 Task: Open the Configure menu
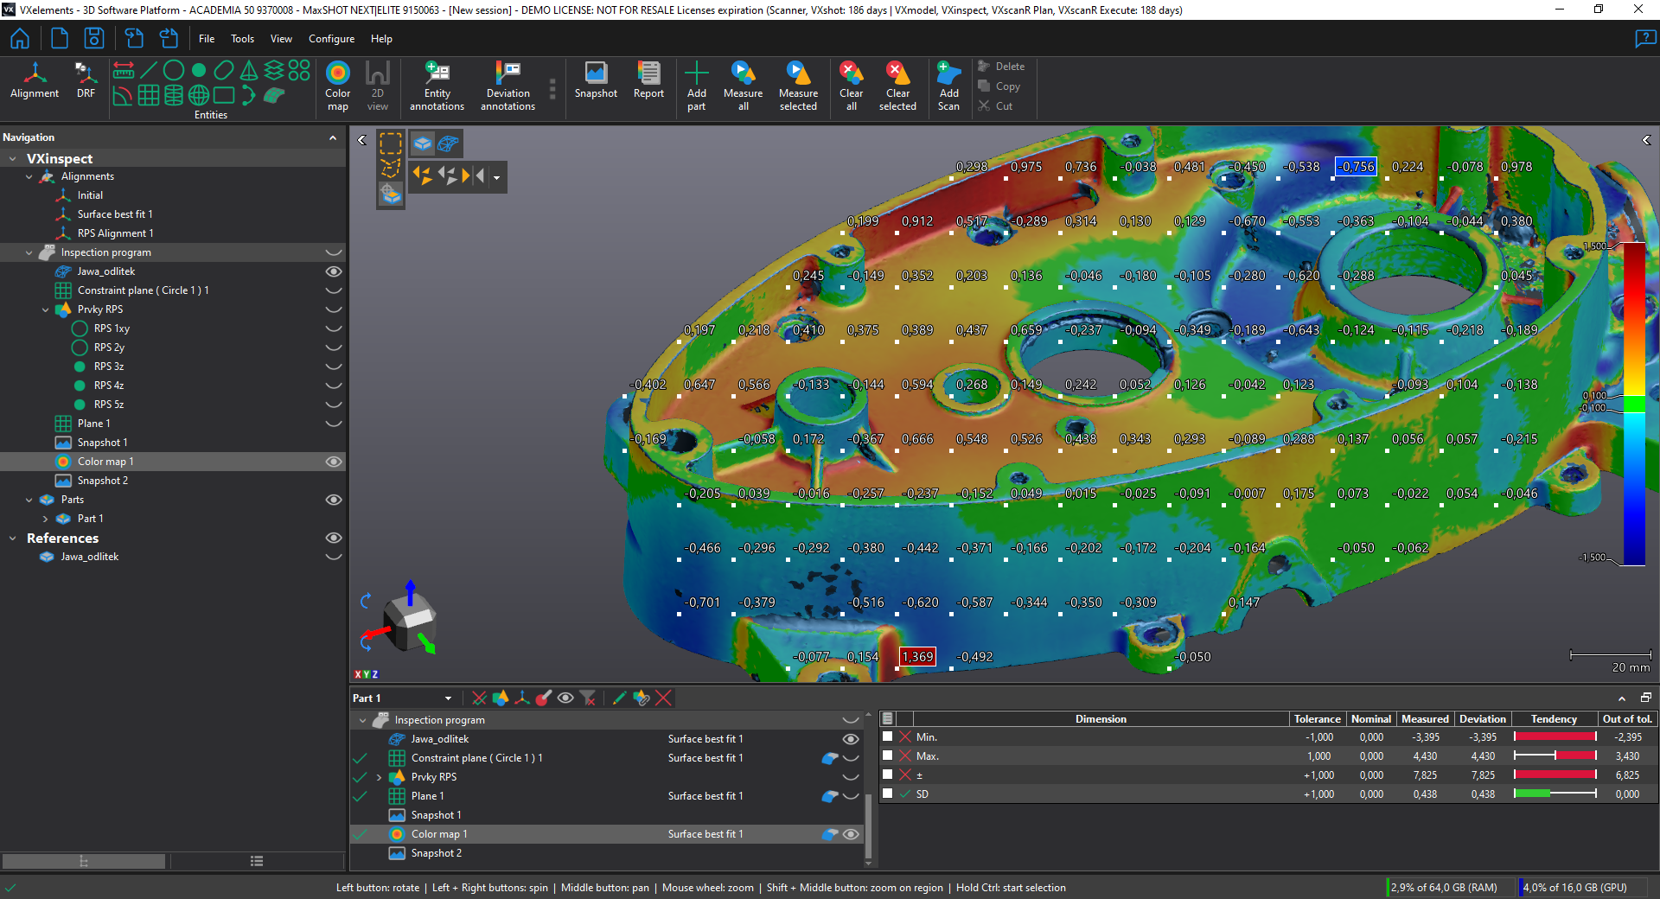331,39
